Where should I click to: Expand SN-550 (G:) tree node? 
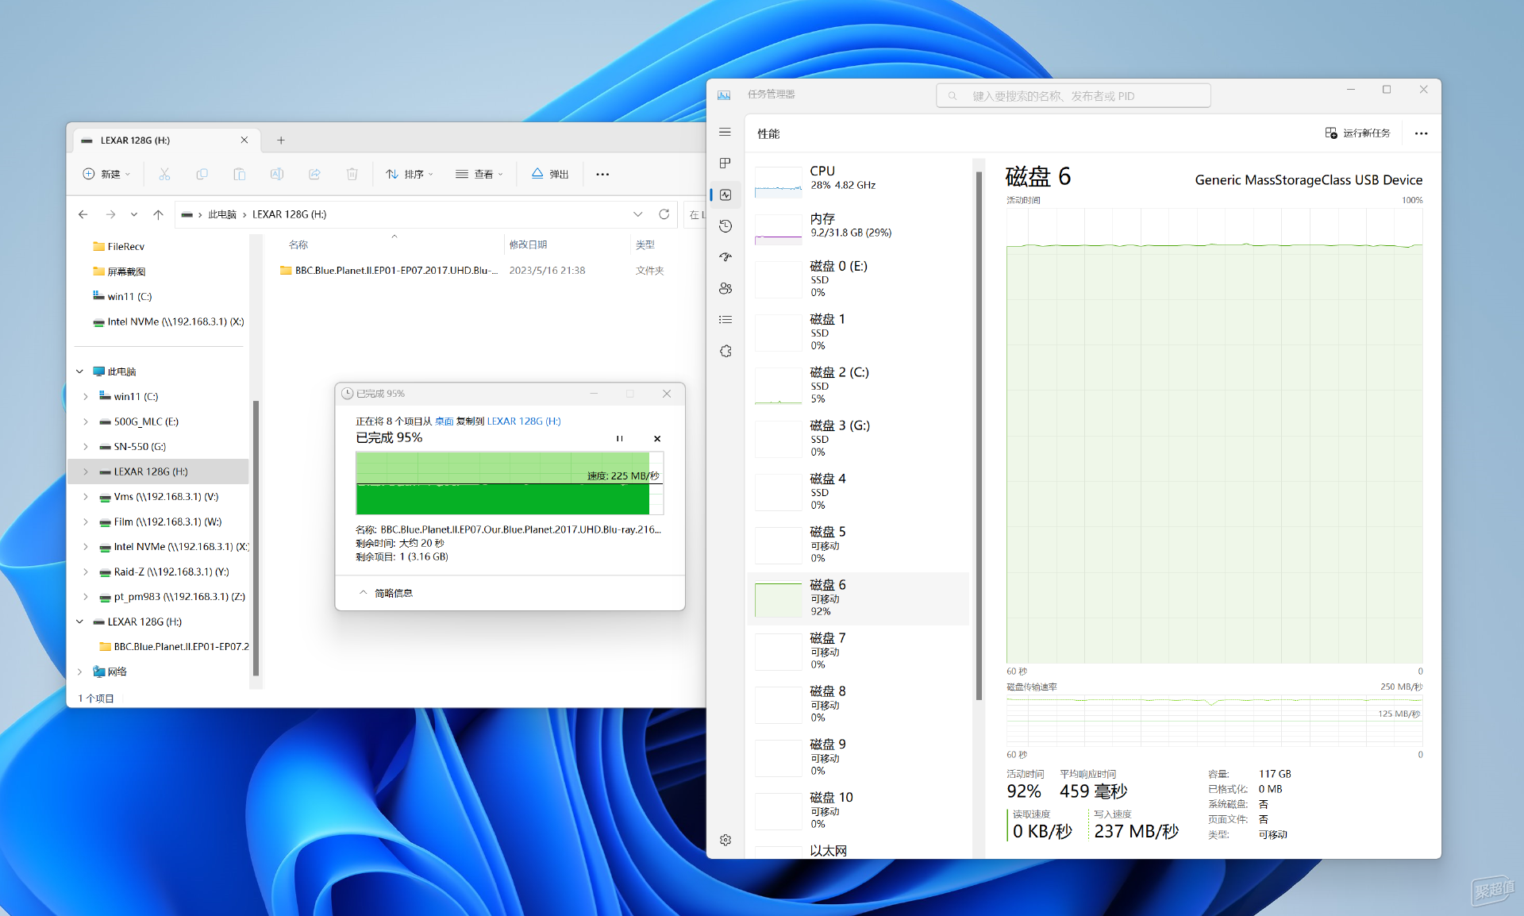[86, 447]
